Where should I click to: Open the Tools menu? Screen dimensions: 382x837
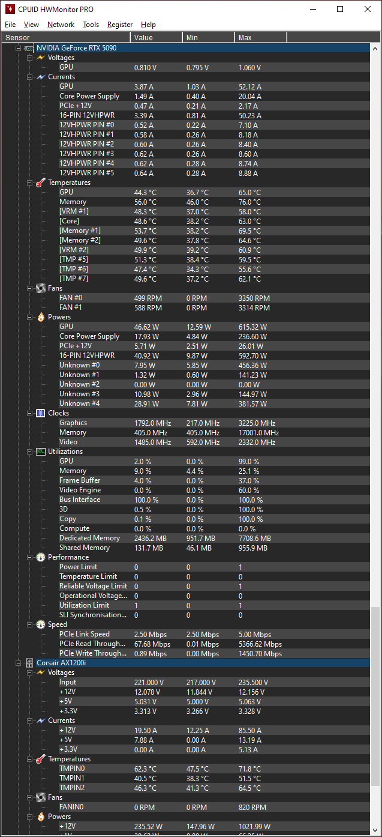coord(91,25)
